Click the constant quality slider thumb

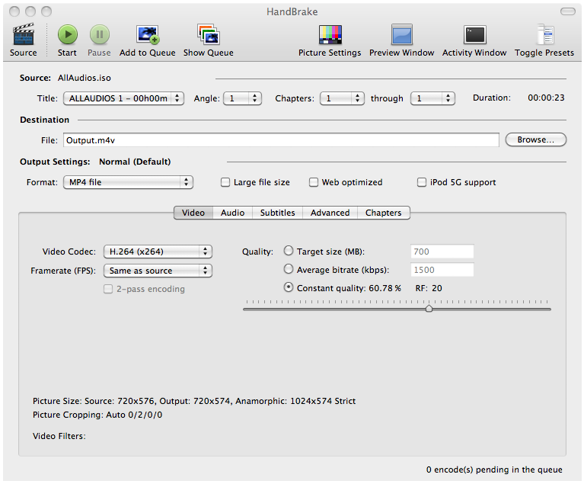(429, 309)
